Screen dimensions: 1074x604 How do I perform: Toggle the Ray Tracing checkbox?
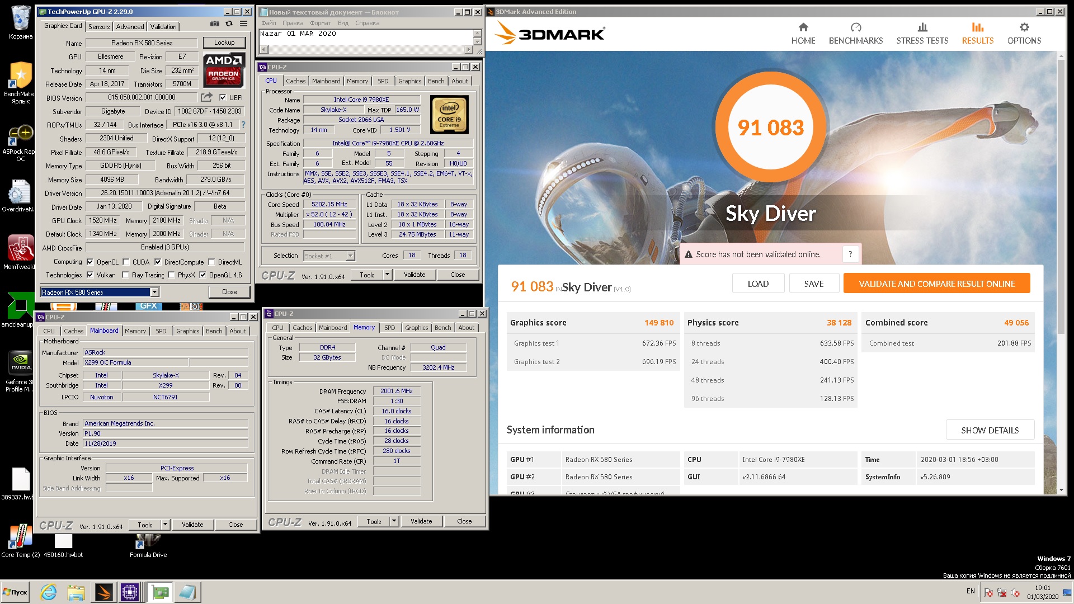point(126,275)
